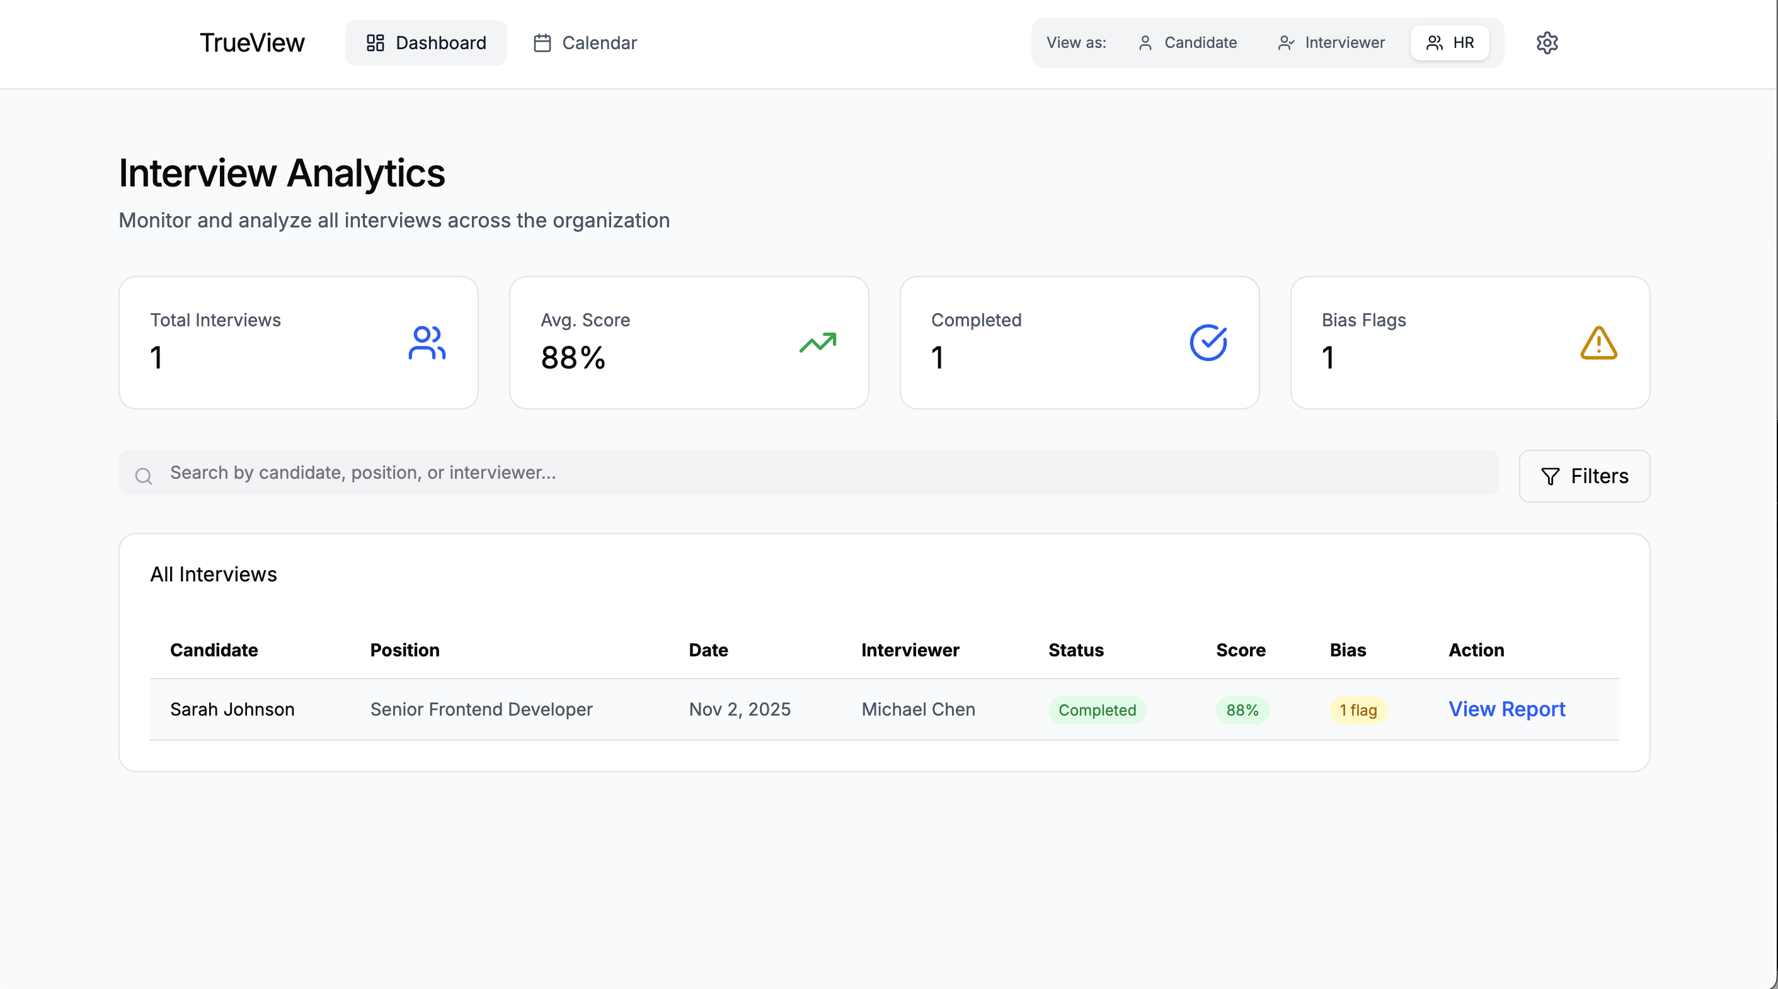Click the Bias Flags warning triangle icon
The width and height of the screenshot is (1778, 989).
1598,343
